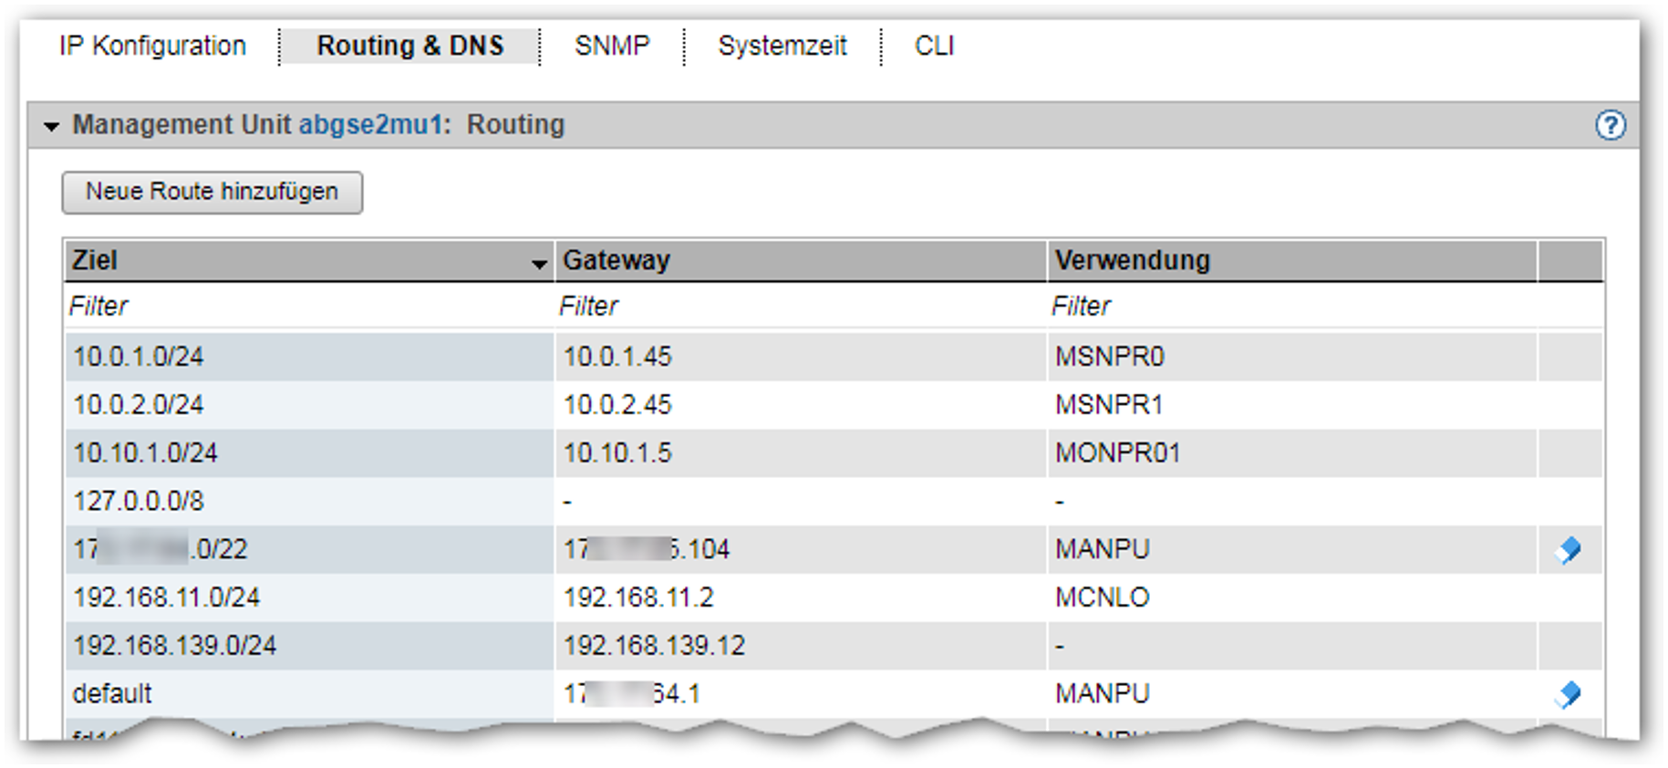Open the SNMP tab
This screenshot has width=1668, height=768.
(x=612, y=46)
